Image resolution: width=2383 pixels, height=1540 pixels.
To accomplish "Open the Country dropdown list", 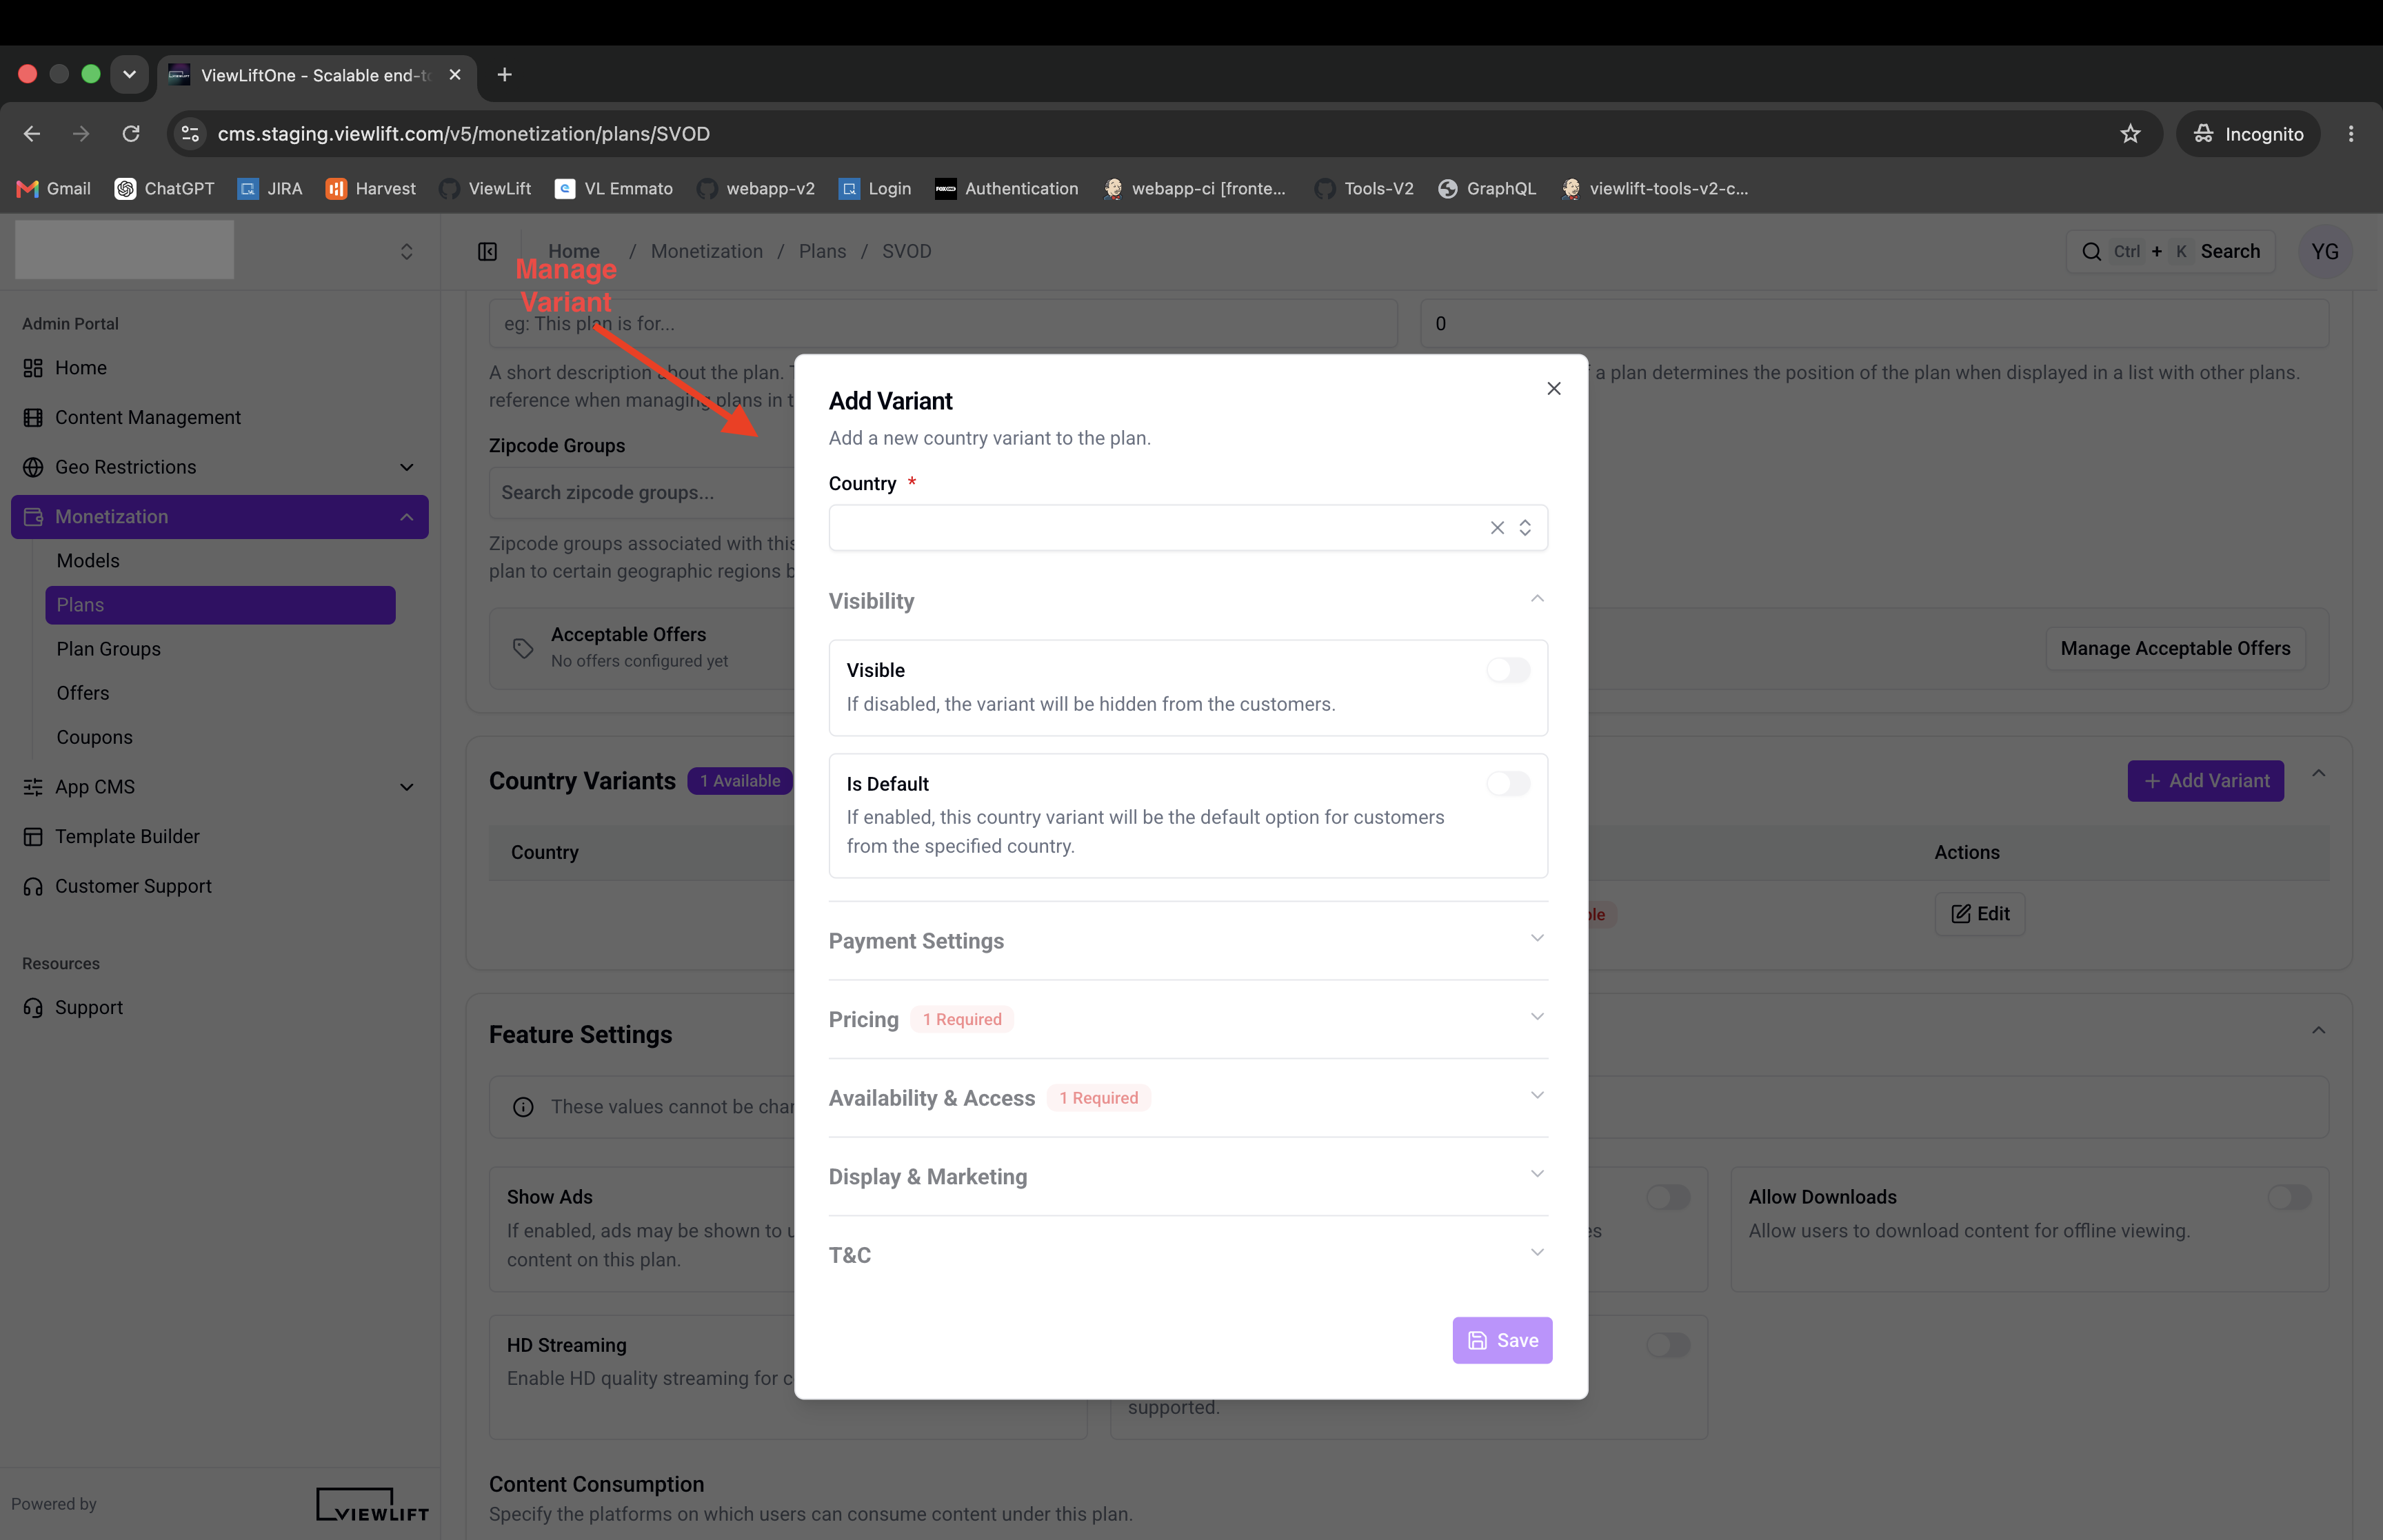I will [1525, 528].
